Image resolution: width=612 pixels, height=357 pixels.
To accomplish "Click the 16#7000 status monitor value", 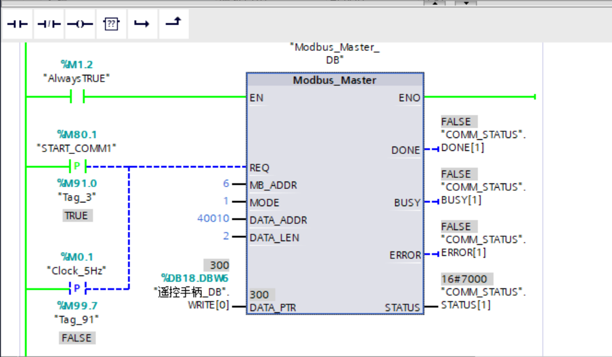I will tap(467, 279).
